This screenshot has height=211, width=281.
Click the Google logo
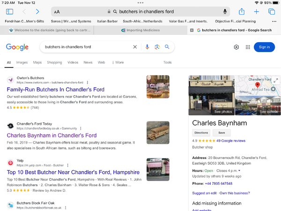pos(17,47)
